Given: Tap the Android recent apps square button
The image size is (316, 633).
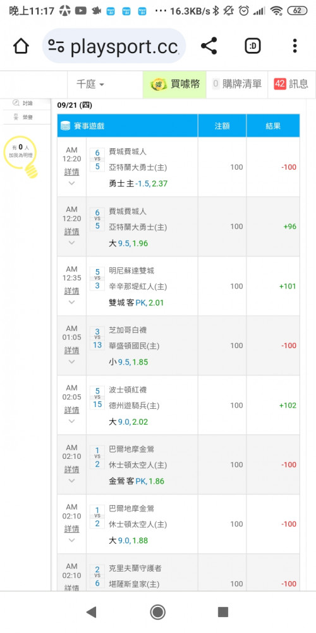Looking at the screenshot, I should tap(223, 612).
